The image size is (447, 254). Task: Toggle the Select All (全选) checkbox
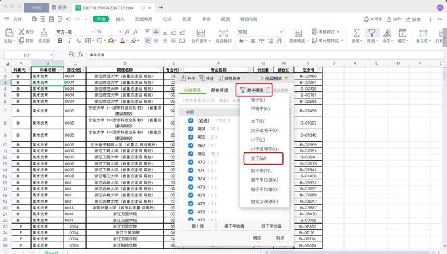click(191, 121)
